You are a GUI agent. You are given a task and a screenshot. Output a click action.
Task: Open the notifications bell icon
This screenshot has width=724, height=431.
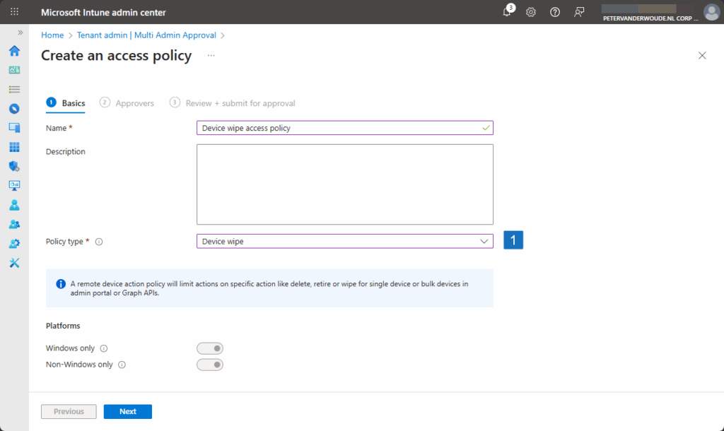pos(507,12)
